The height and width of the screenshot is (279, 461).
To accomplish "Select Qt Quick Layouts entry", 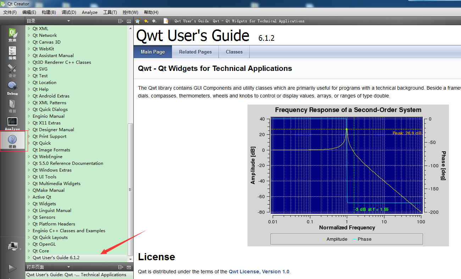I will click(50, 238).
